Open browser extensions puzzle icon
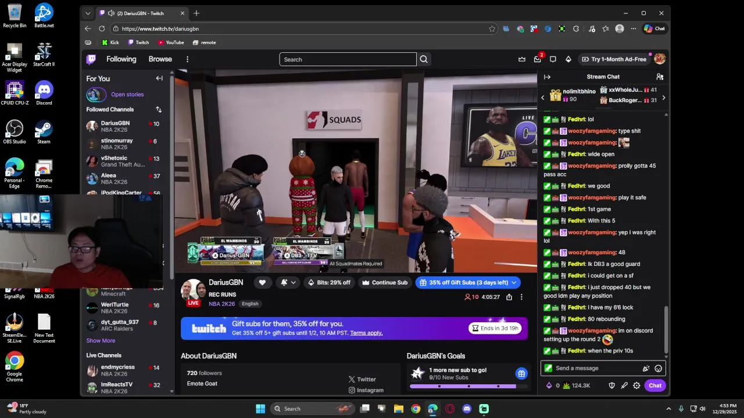Screen dimensions: 744x418 point(576,28)
